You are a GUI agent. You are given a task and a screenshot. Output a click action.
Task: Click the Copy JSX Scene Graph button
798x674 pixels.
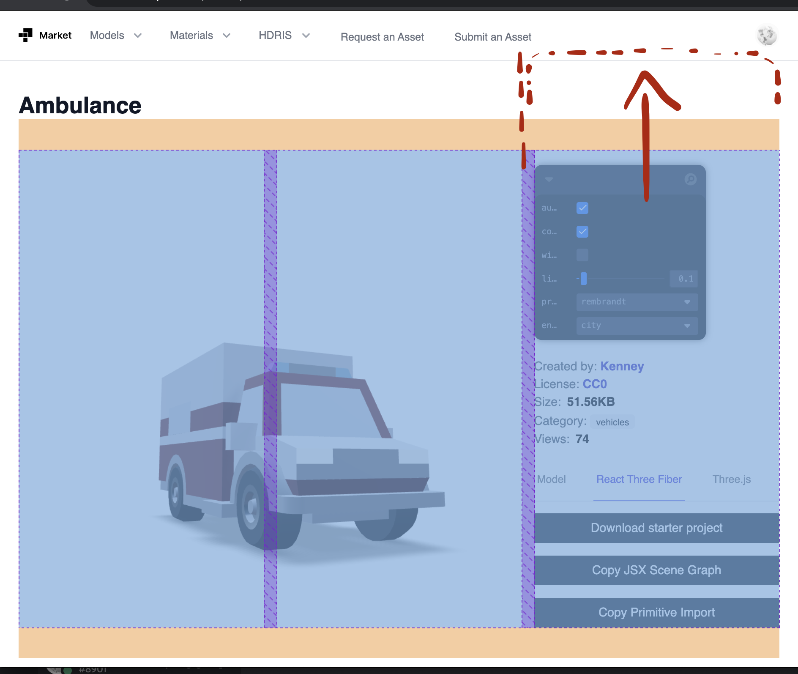coord(656,570)
